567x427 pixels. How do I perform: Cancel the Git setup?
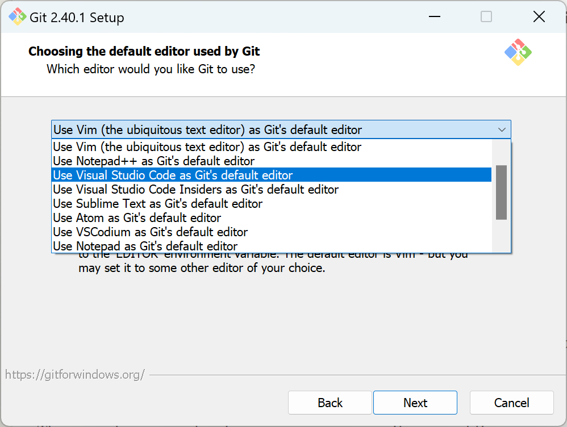(512, 403)
